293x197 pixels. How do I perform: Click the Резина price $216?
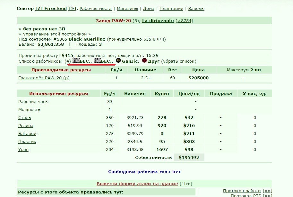click(189, 126)
